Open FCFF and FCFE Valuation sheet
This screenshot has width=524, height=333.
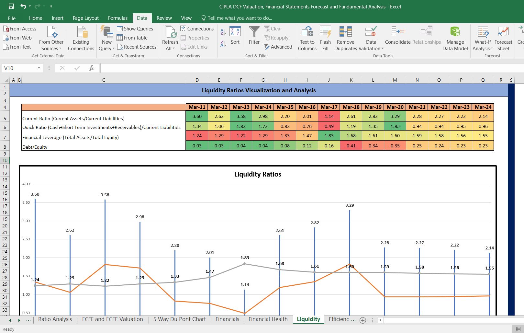pyautogui.click(x=112, y=319)
